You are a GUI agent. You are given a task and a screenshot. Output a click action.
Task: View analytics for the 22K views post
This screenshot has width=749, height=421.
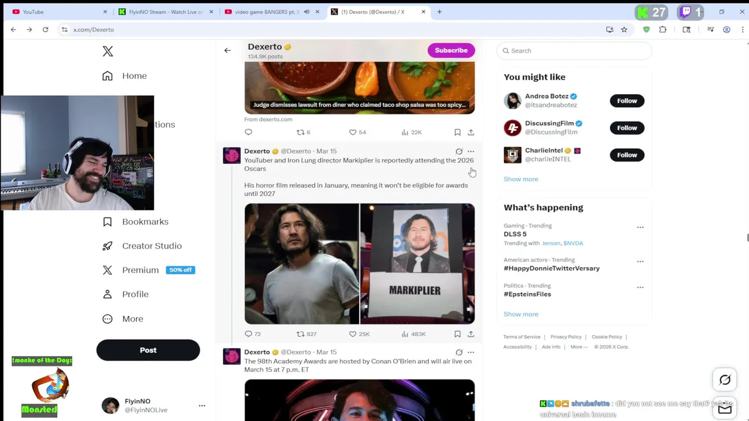(411, 132)
